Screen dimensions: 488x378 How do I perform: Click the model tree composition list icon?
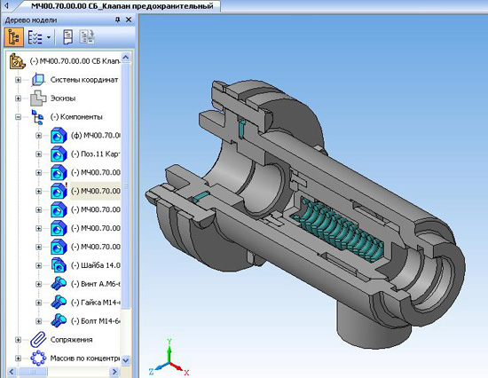[x=35, y=37]
